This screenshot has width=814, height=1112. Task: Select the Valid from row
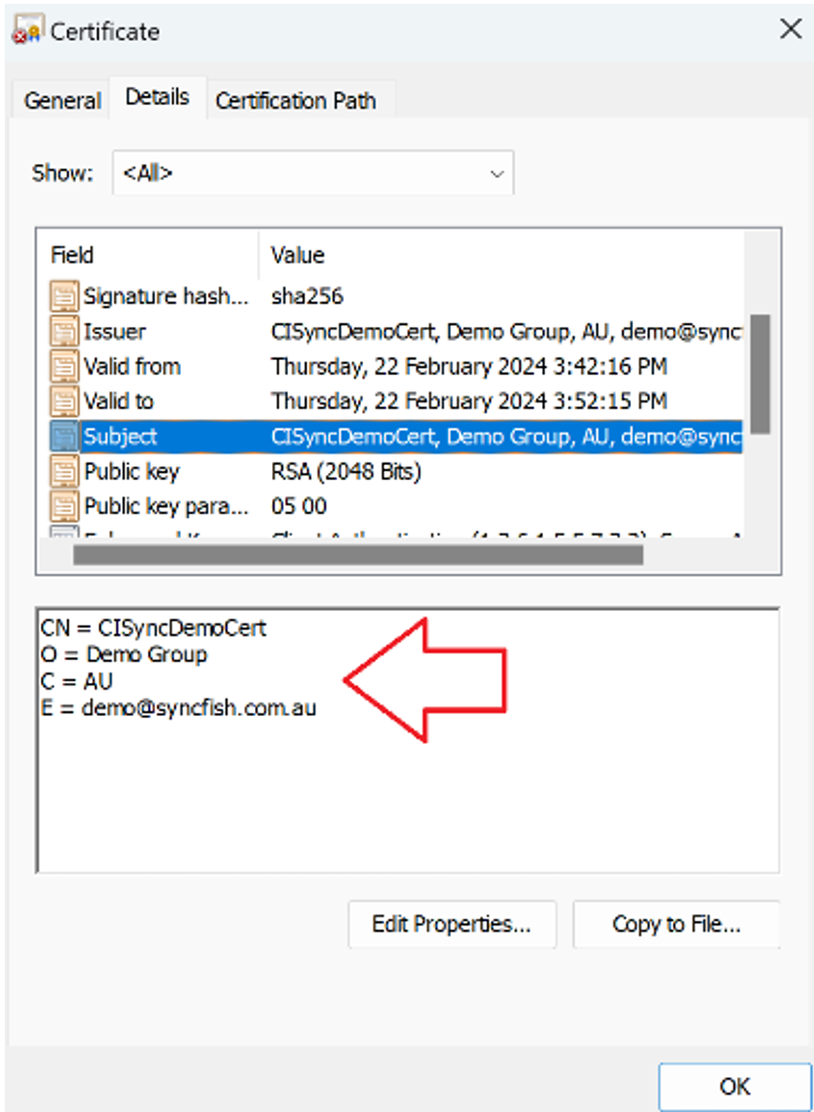coord(396,367)
